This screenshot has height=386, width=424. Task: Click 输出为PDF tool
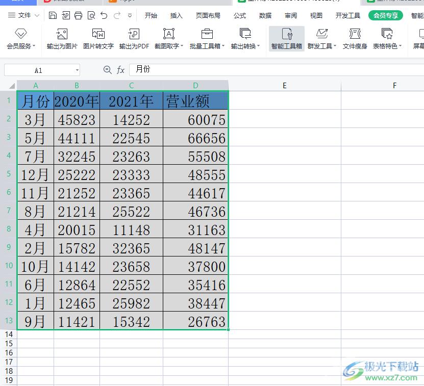[134, 39]
